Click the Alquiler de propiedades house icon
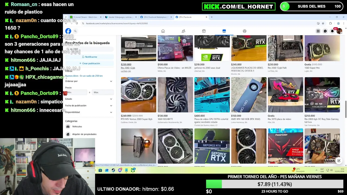The image size is (347, 195). [x=68, y=134]
